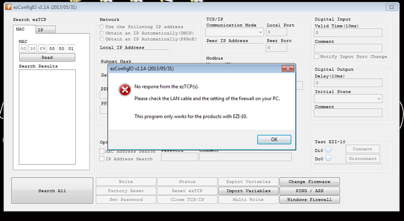The image size is (404, 221).
Task: Select Use the following IP address option
Action: point(102,27)
